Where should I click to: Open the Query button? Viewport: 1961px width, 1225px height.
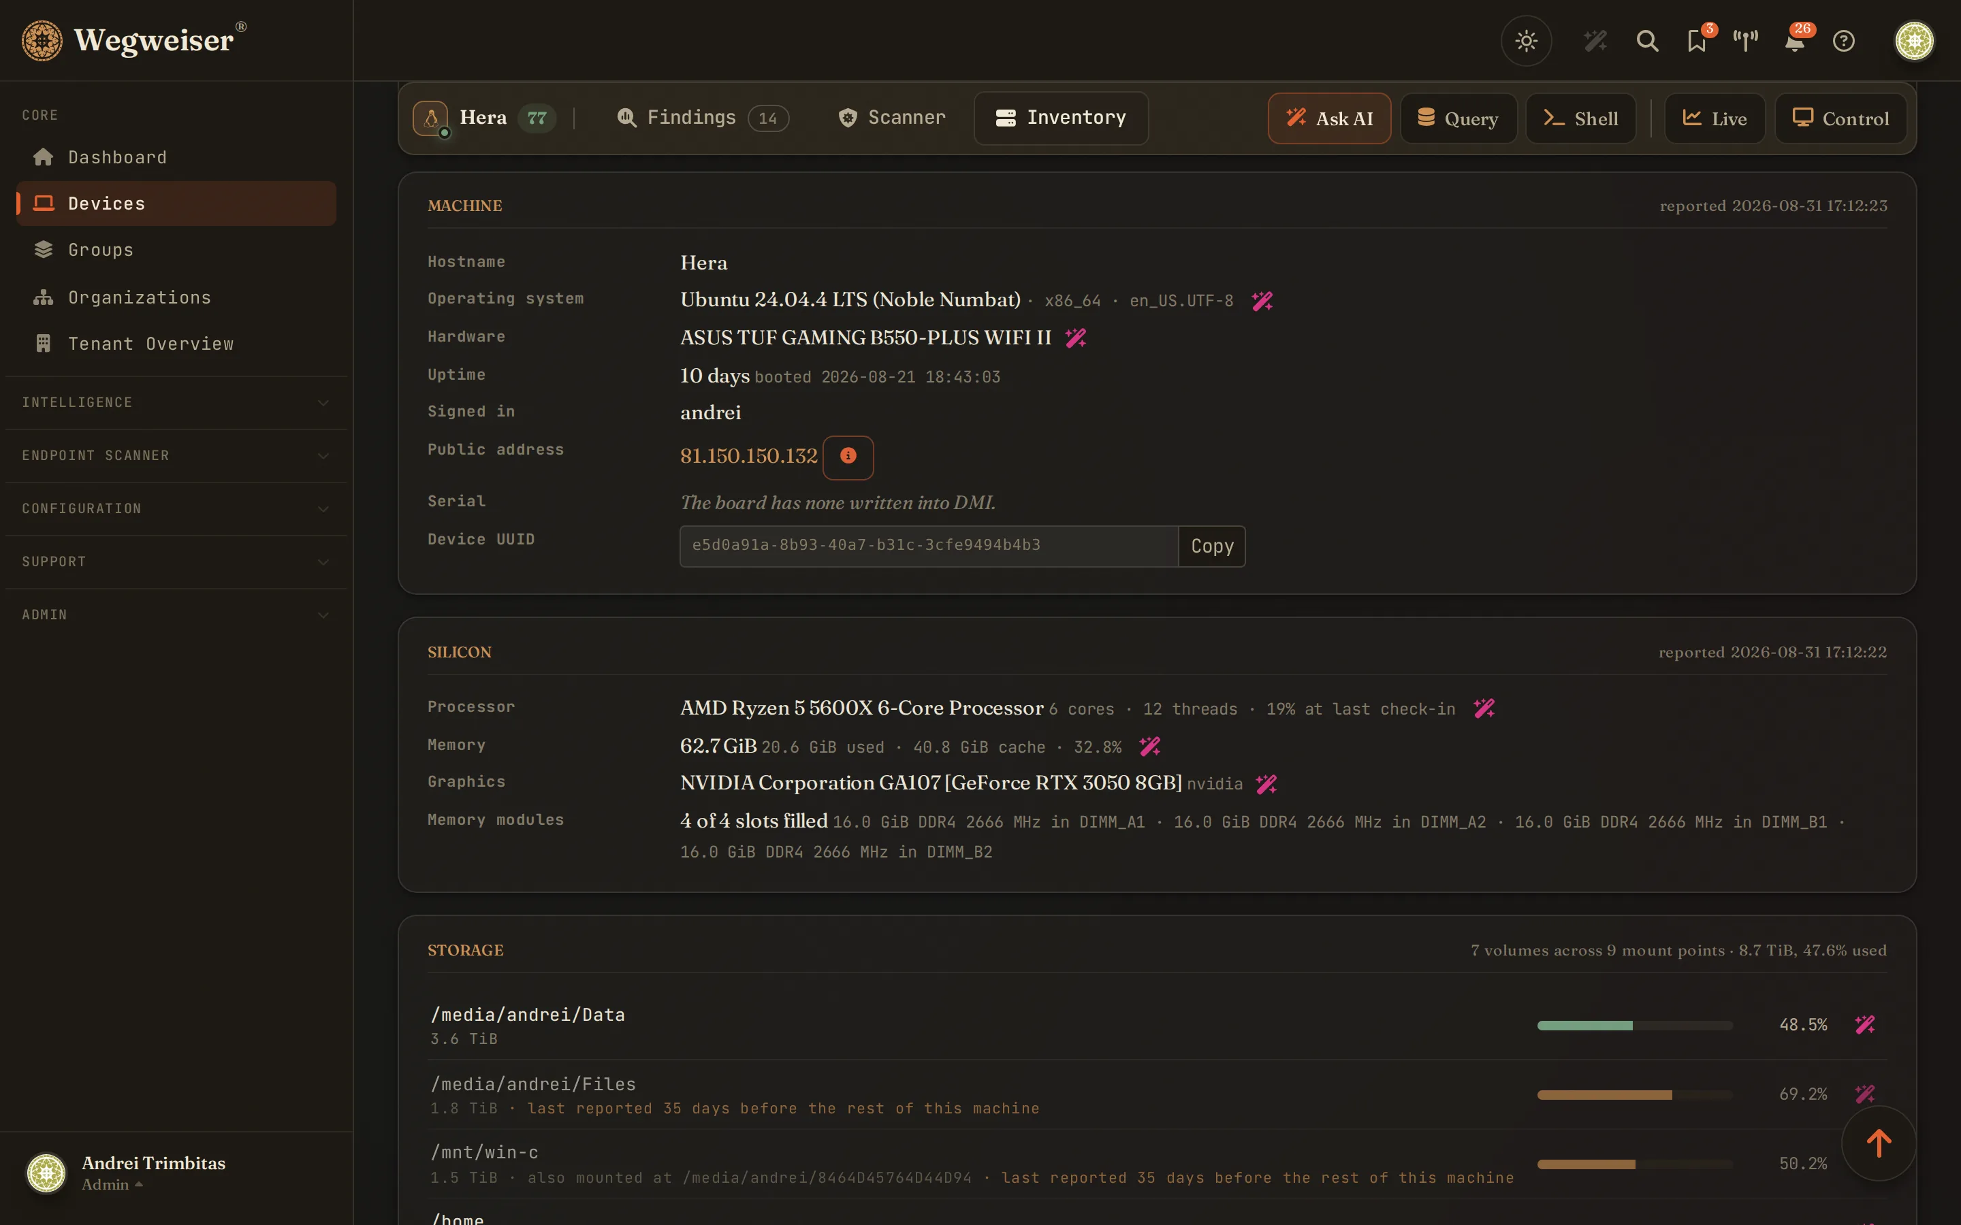coord(1458,119)
